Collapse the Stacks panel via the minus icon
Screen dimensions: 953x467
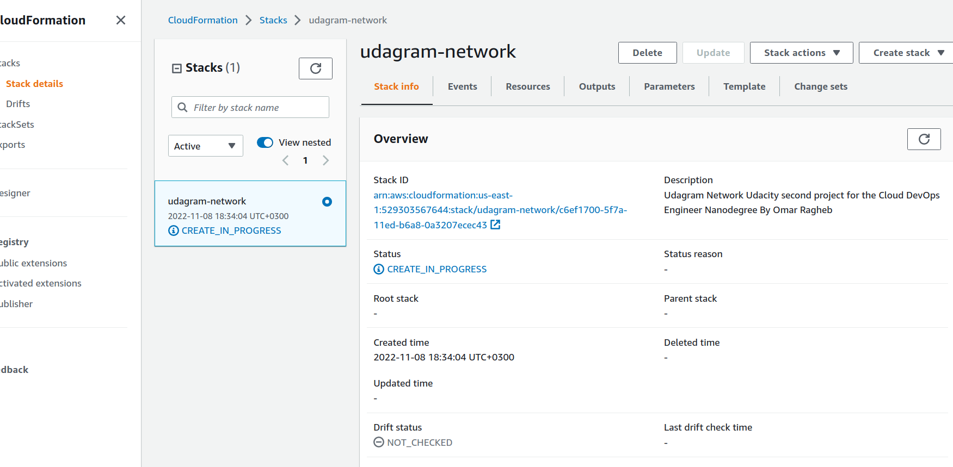click(177, 69)
